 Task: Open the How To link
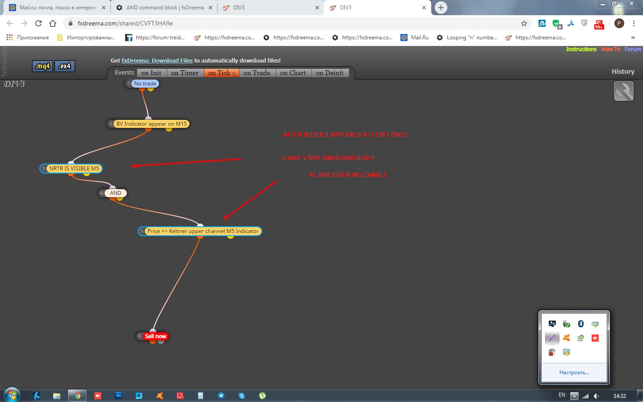point(610,49)
